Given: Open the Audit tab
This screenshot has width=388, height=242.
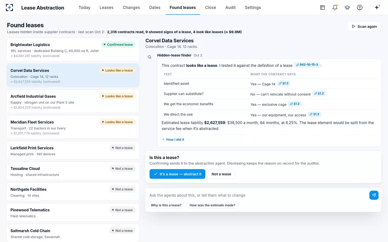Looking at the screenshot, I should point(231,7).
